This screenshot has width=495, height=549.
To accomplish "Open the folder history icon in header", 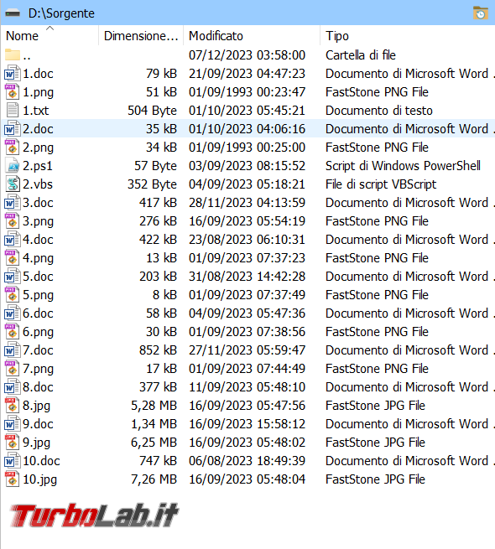I will click(x=480, y=13).
